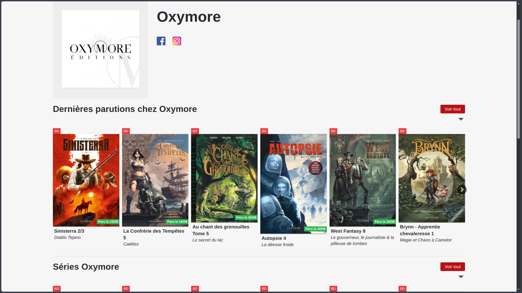Click the Oxymore Éditions logo image
Viewport: 522px width, 293px height.
coord(100,49)
